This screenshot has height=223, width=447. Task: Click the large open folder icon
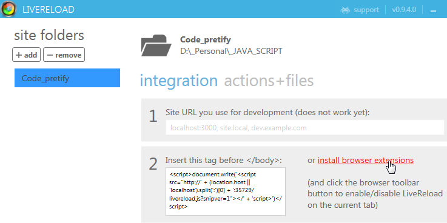coord(156,45)
